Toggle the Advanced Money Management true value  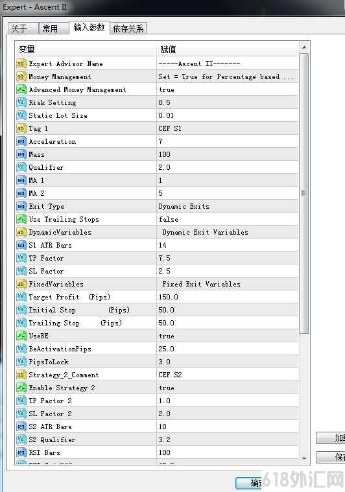[228, 89]
